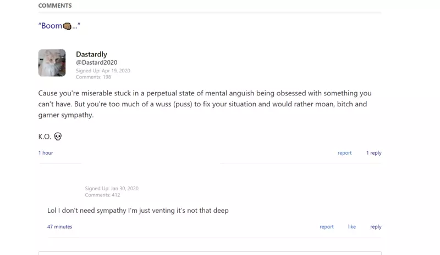Click the comment input box at bottom
440x255 pixels.
[x=210, y=253]
